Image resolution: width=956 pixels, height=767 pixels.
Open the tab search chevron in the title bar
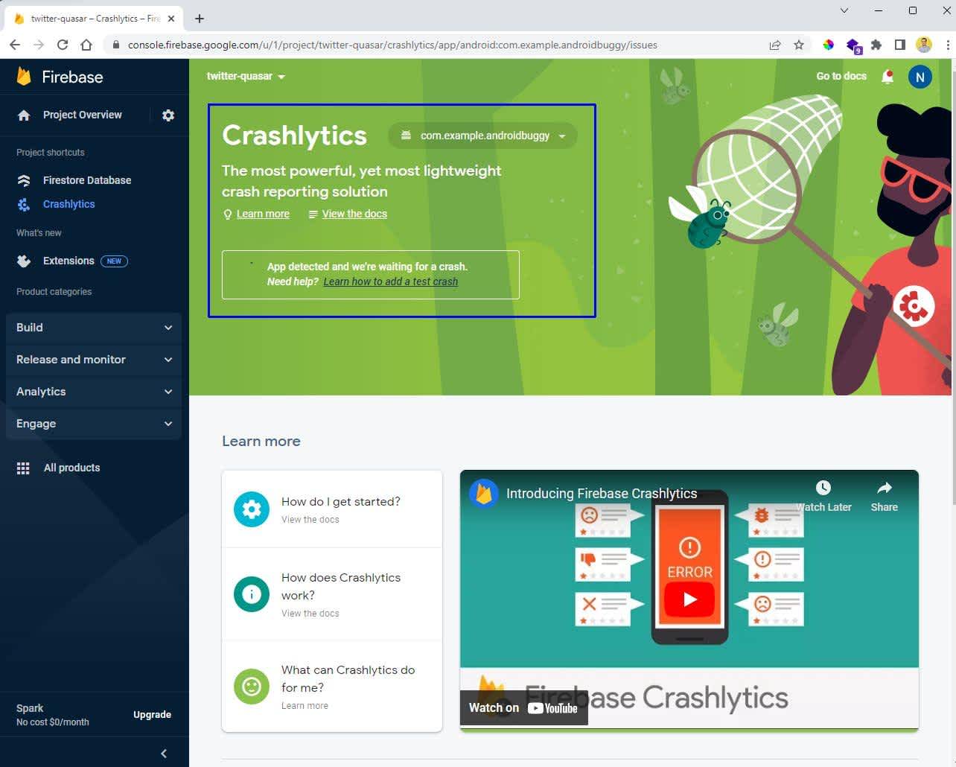click(x=844, y=10)
